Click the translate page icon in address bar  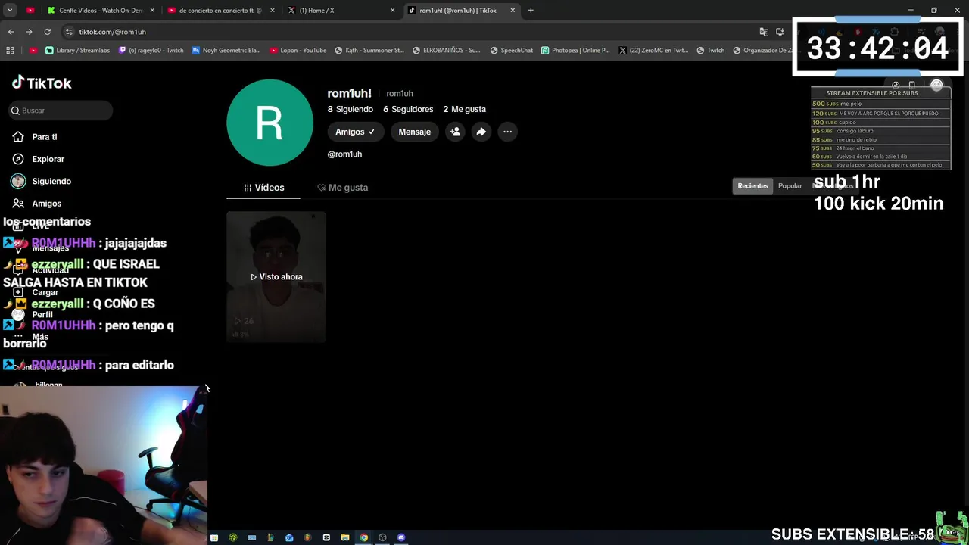pos(763,32)
